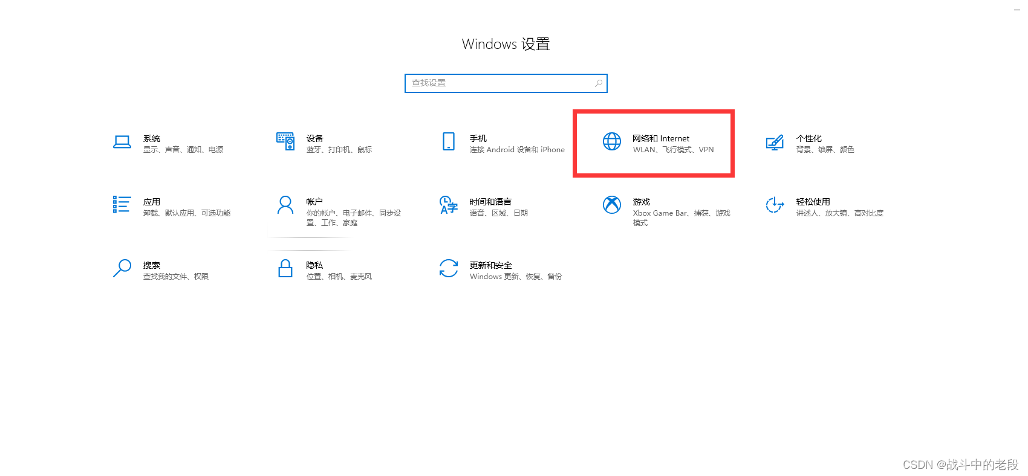Click the 隐私 padlock icon
1028x476 pixels.
coord(285,268)
